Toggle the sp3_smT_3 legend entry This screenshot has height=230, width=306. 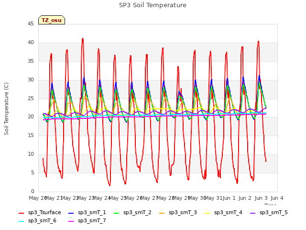coord(178,213)
